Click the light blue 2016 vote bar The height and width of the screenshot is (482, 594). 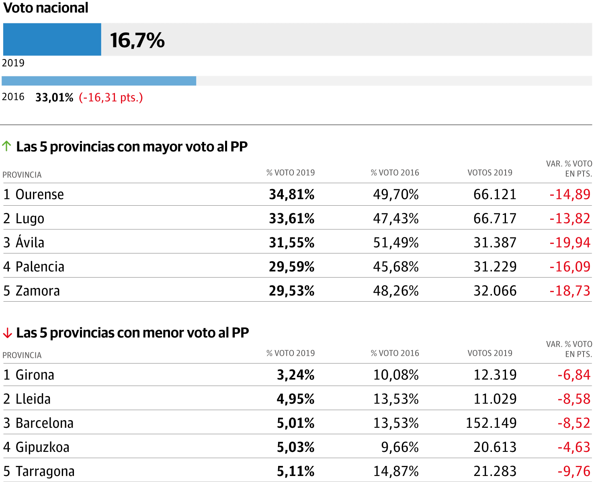[99, 81]
